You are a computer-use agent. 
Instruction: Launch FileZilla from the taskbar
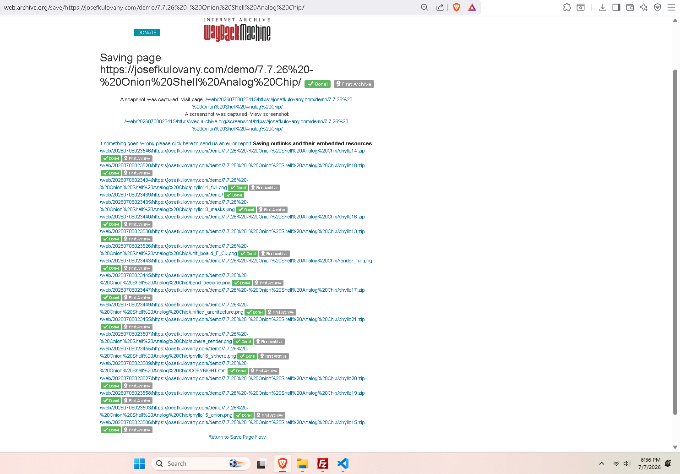click(323, 463)
